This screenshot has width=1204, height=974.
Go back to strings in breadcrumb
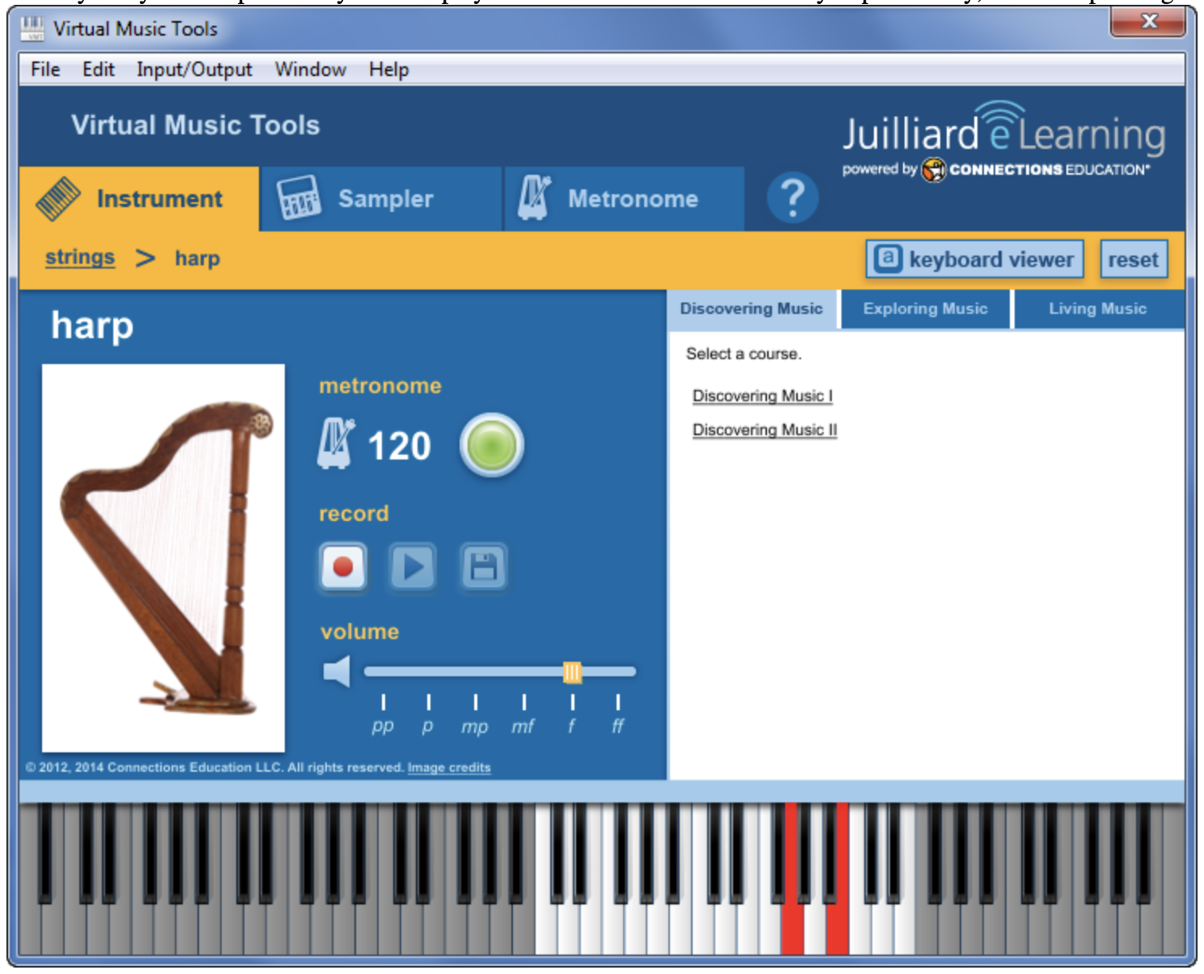click(79, 257)
